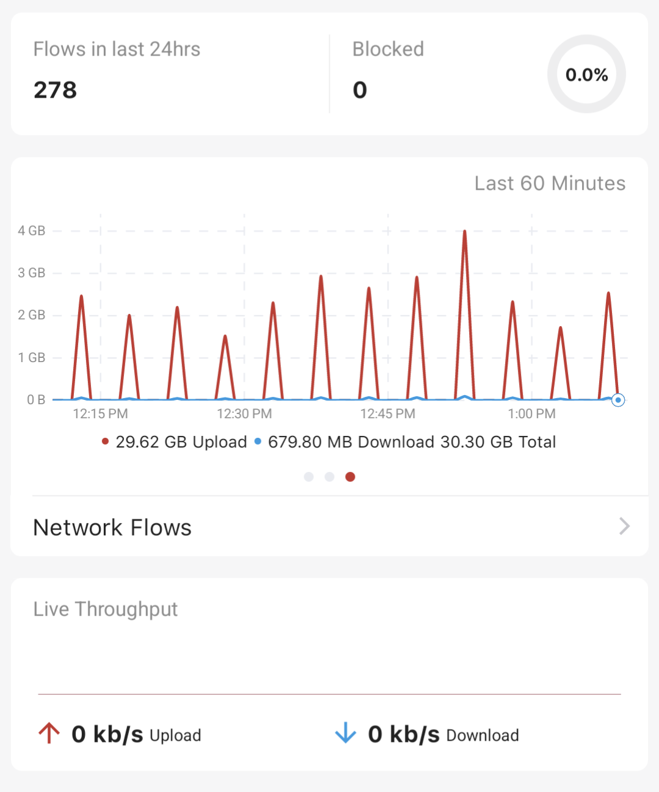Screen dimensions: 659x792
Task: Select the third red page dot
Action: coord(350,477)
